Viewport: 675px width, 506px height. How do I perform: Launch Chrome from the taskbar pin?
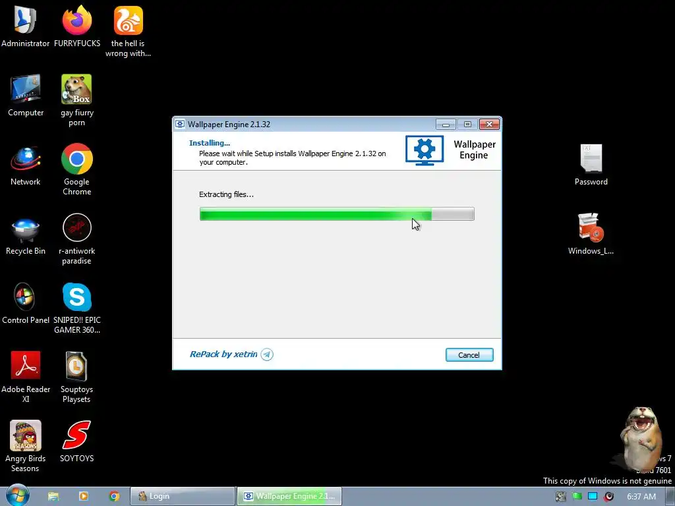point(114,496)
